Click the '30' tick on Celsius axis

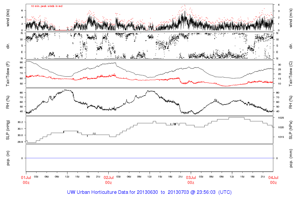pos(279,65)
